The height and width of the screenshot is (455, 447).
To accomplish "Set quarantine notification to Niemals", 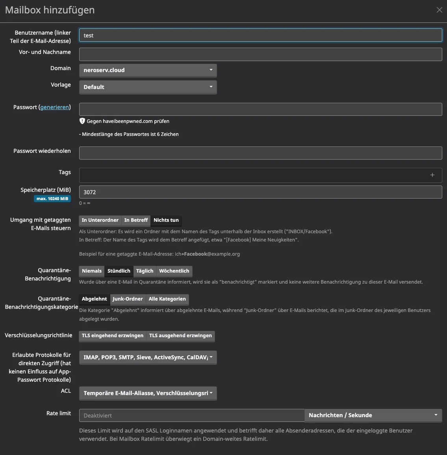I will (x=92, y=271).
